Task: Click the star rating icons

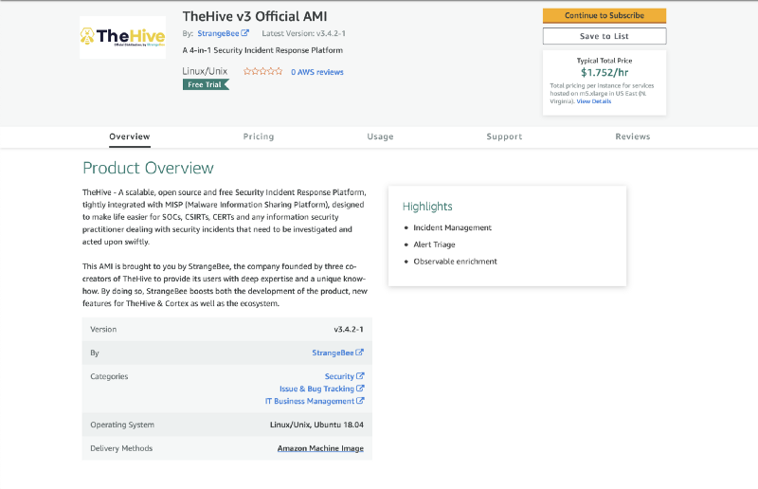Action: (262, 71)
